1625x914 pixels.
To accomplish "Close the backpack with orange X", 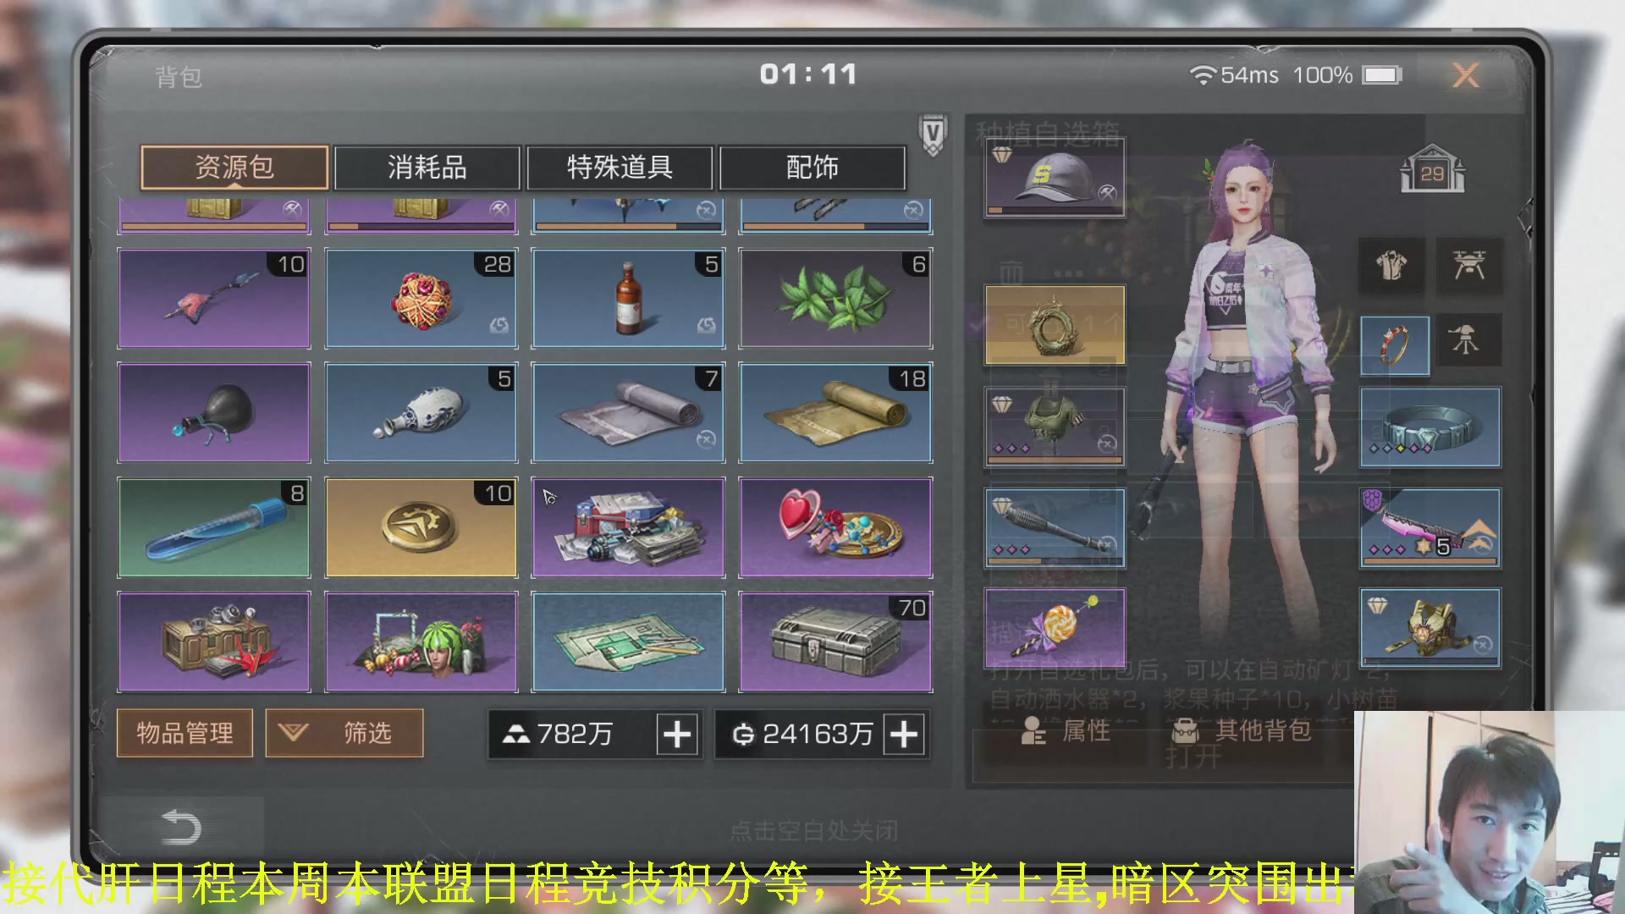I will coord(1466,75).
